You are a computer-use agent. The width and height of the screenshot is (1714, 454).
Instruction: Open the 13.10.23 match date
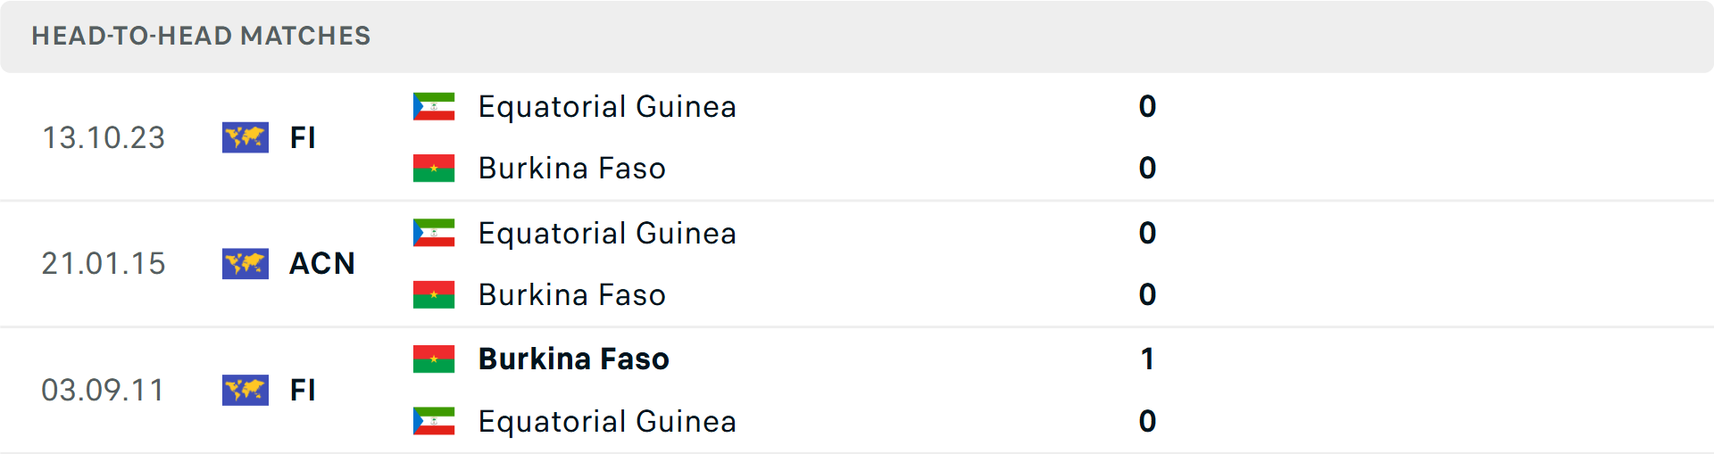point(104,137)
